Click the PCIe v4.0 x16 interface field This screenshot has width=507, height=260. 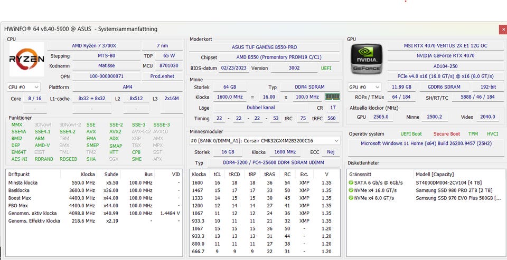pos(445,76)
